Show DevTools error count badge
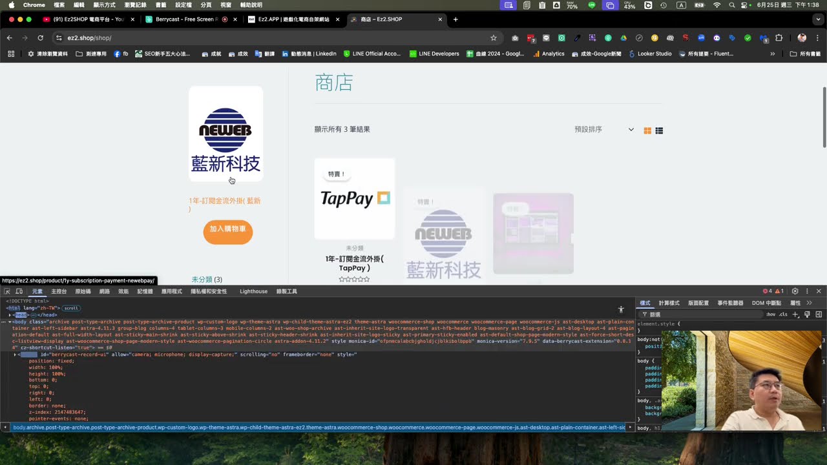This screenshot has height=465, width=827. (768, 291)
